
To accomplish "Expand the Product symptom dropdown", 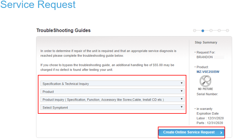I will [x=112, y=92].
